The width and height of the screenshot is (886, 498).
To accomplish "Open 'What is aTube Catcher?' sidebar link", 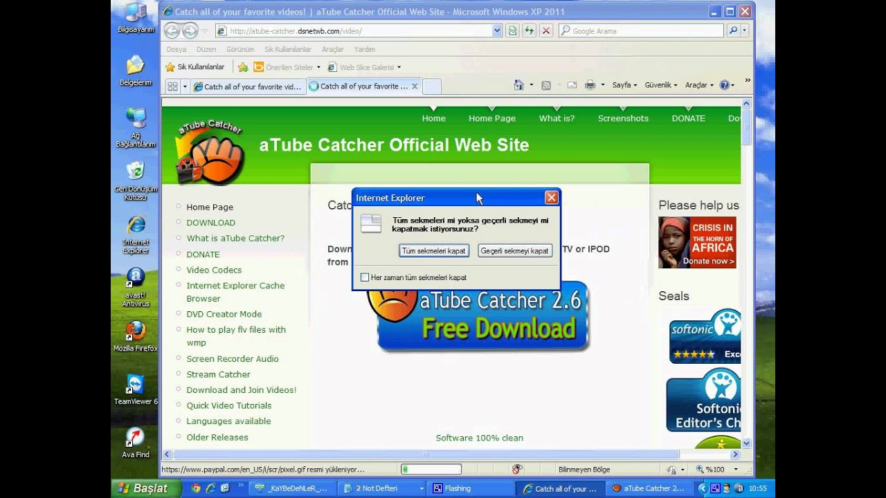I will 235,238.
